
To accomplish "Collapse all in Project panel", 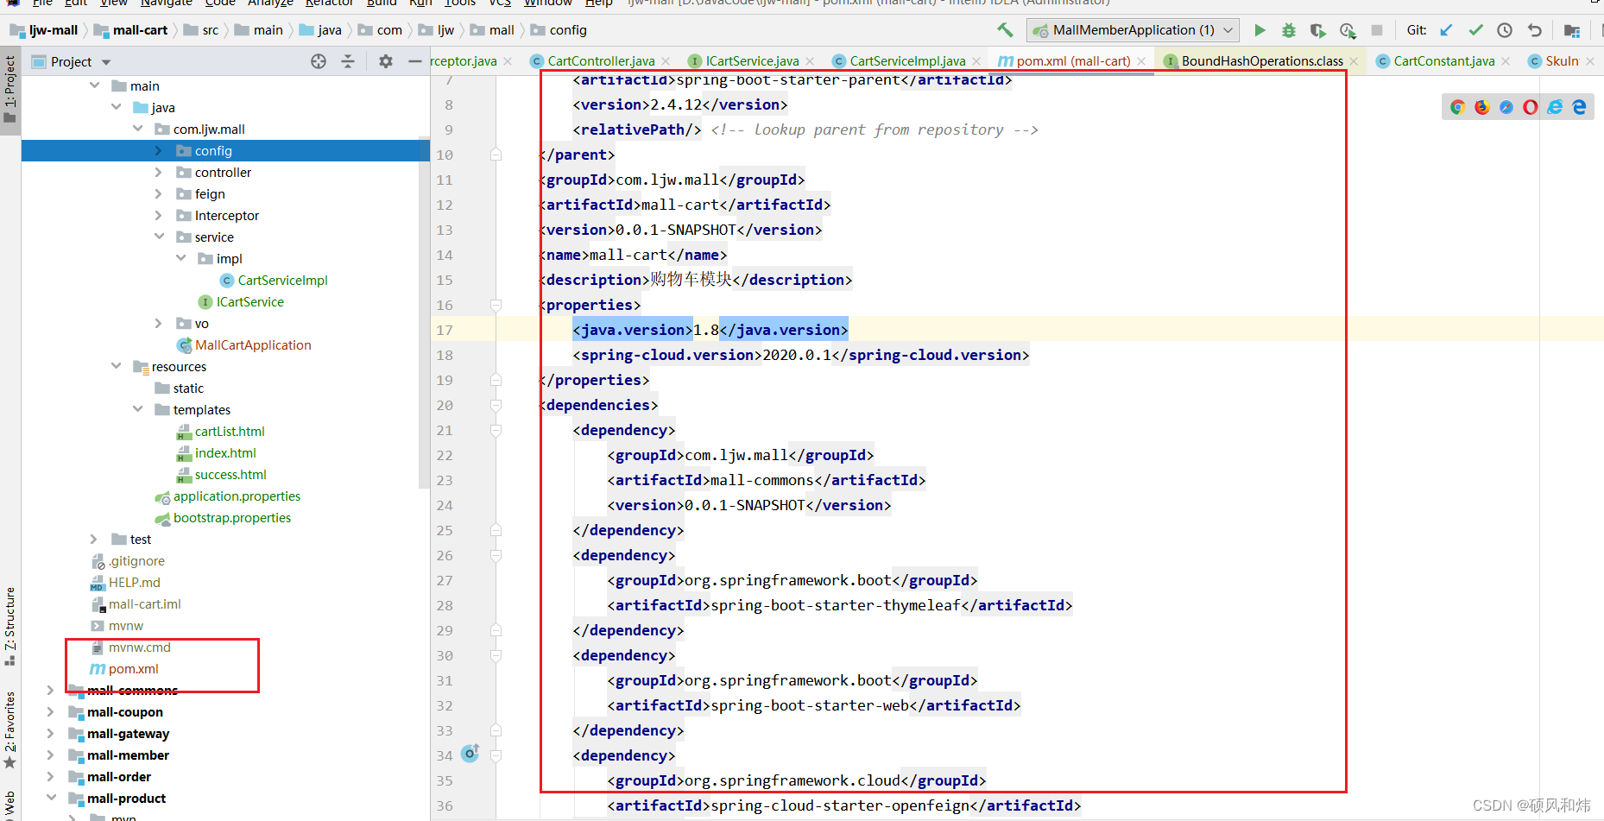I will [x=348, y=61].
